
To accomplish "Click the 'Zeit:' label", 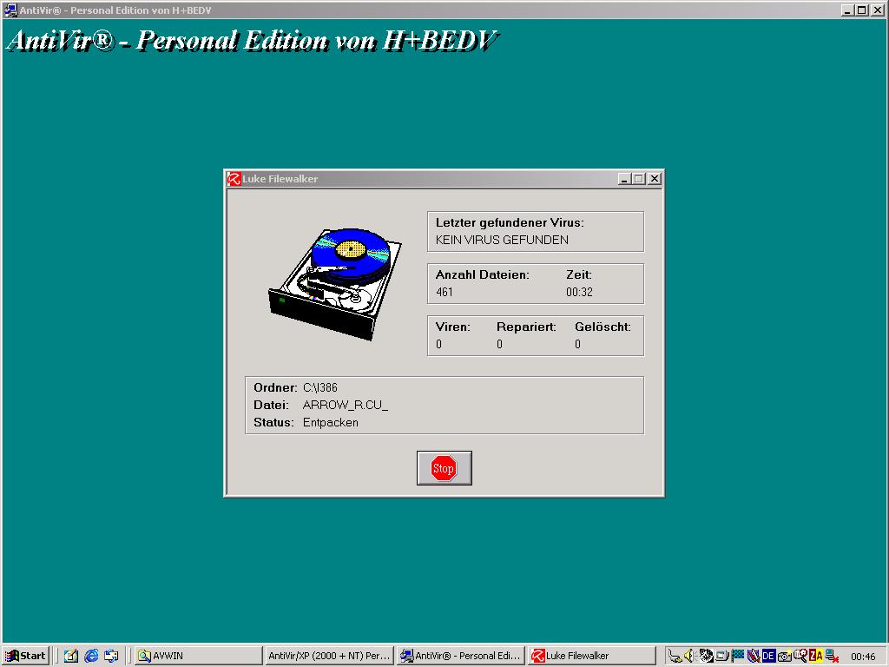I will pos(579,274).
